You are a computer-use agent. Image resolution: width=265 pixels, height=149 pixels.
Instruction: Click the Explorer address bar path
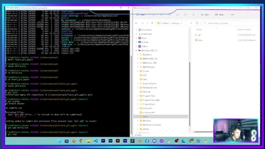click(172, 23)
